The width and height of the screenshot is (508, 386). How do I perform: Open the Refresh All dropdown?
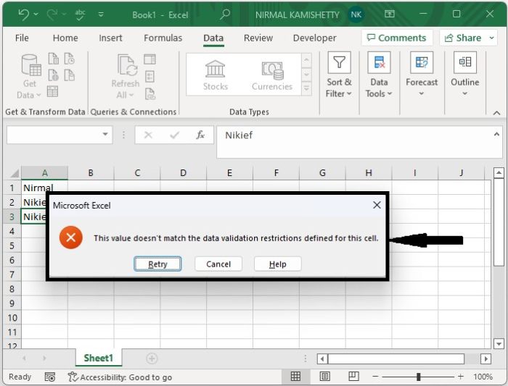126,76
